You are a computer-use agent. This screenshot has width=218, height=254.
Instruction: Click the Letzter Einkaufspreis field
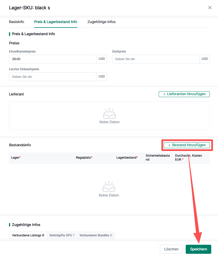[x=53, y=77]
